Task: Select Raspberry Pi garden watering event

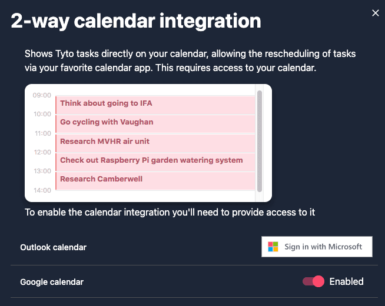Action: click(x=155, y=162)
